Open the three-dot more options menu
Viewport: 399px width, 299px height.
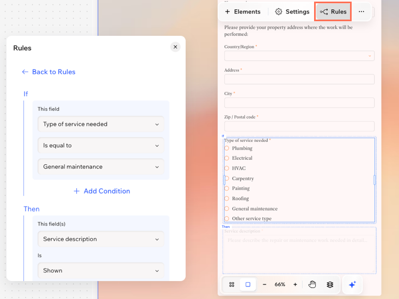[361, 11]
